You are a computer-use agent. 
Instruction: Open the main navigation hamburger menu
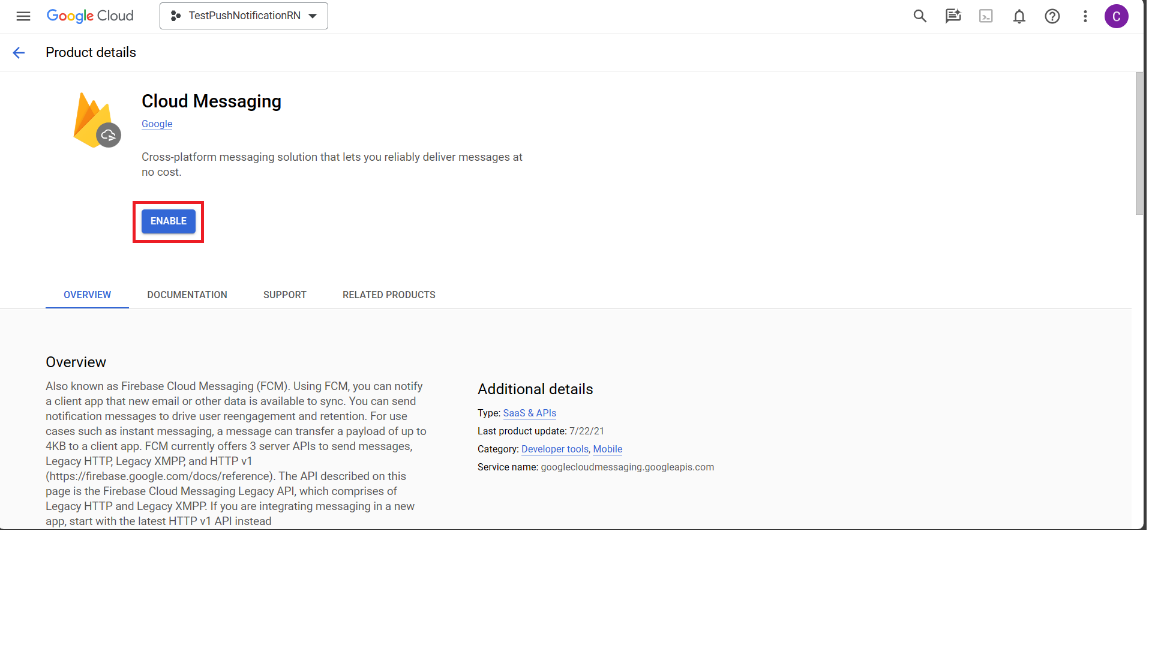coord(23,16)
